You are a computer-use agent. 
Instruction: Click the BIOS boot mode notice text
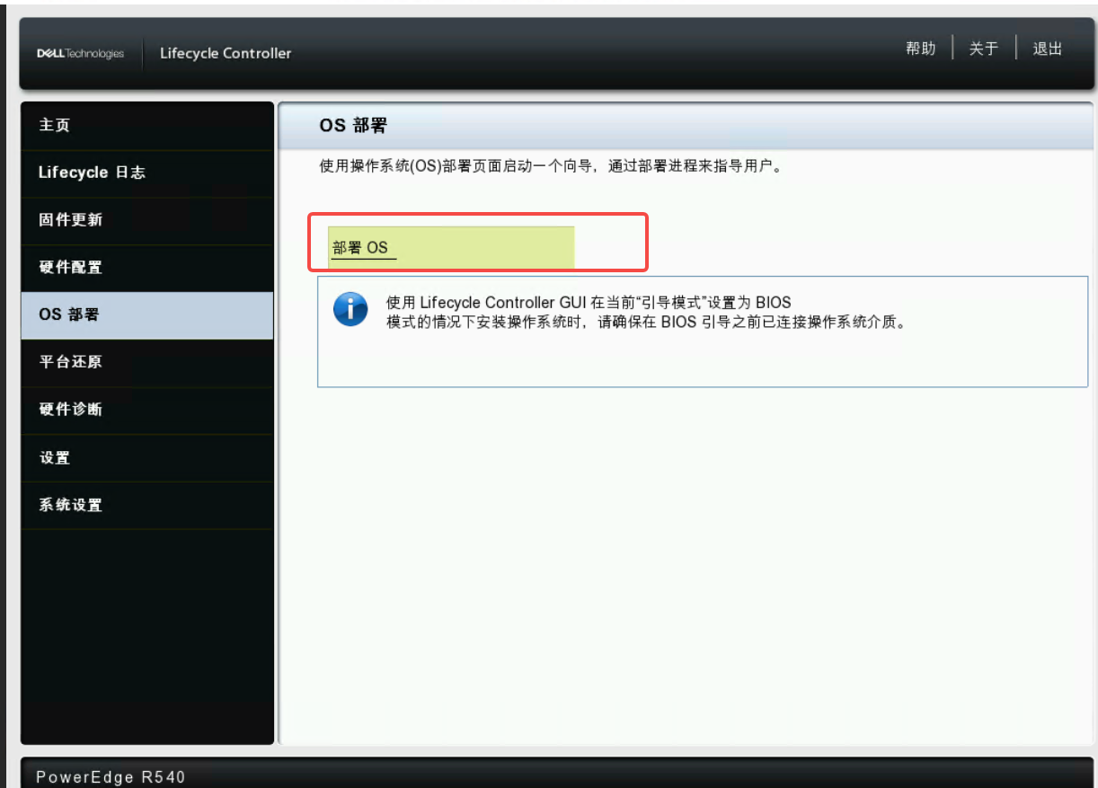tap(643, 312)
